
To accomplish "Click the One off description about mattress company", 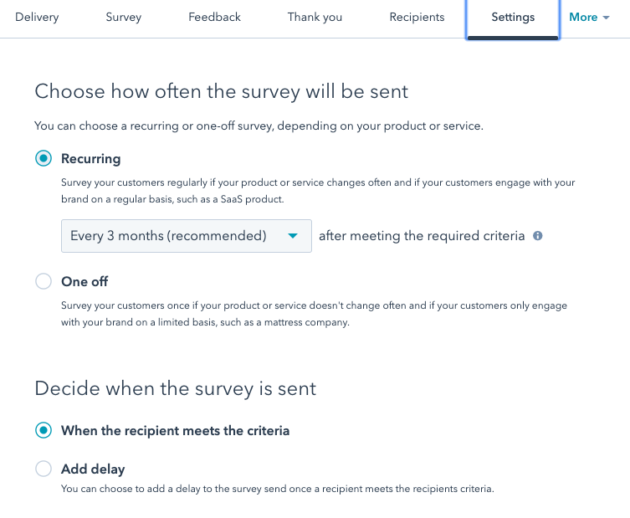I will 314,314.
